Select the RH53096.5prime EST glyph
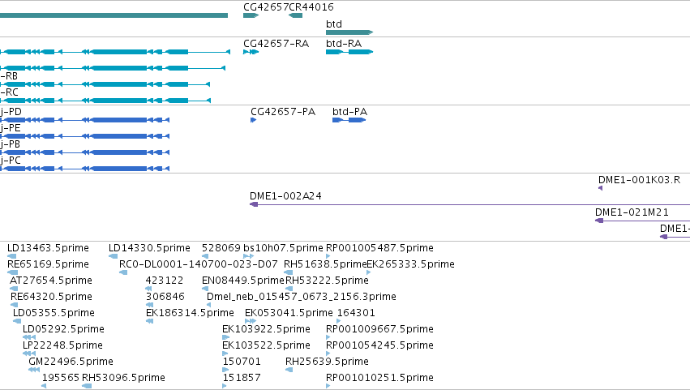 coord(87,386)
